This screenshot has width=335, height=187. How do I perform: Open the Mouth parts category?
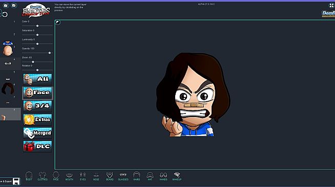[x=69, y=176]
